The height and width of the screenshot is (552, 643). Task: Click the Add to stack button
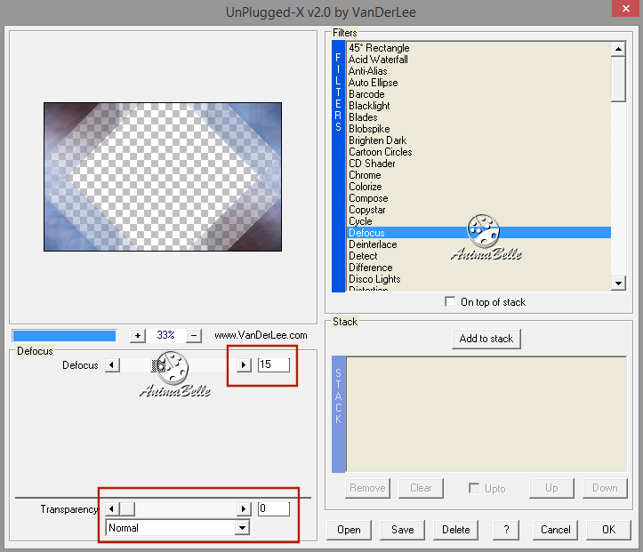486,339
